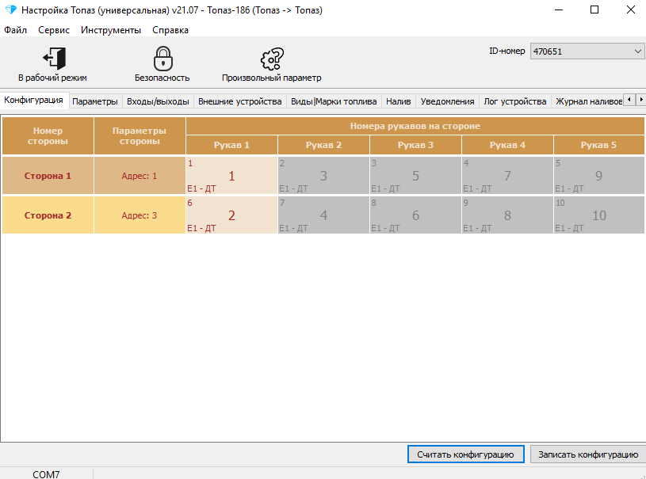
Task: Select hose cell 7 on Сторона 1
Action: pyautogui.click(x=507, y=176)
